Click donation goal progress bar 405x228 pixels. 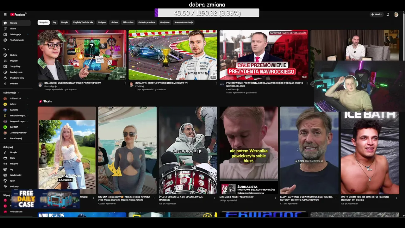[207, 13]
